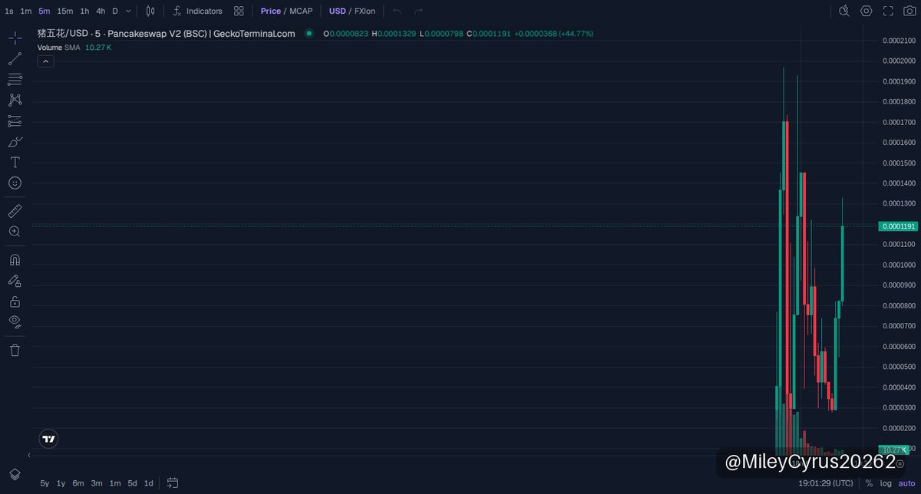The width and height of the screenshot is (921, 494).
Task: Enter fullscreen chart mode
Action: [888, 11]
